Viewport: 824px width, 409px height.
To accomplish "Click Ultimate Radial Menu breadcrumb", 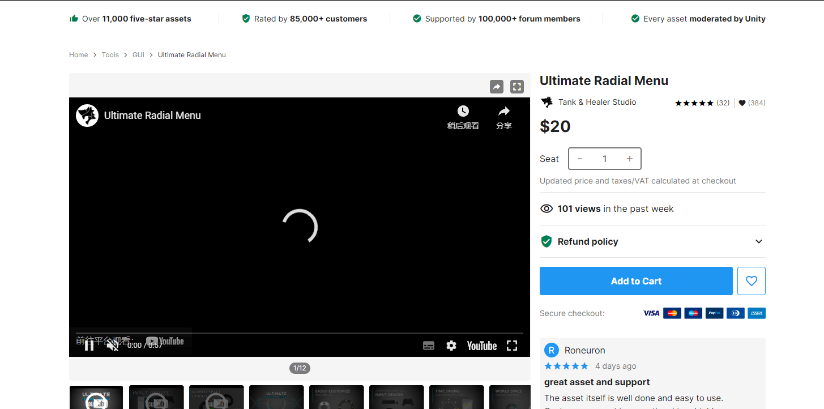I will (192, 55).
